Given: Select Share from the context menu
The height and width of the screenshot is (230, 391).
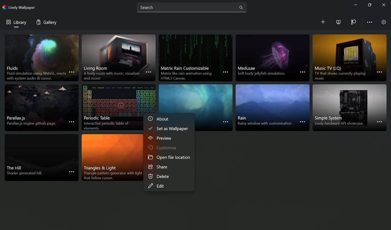Looking at the screenshot, I should 169,167.
